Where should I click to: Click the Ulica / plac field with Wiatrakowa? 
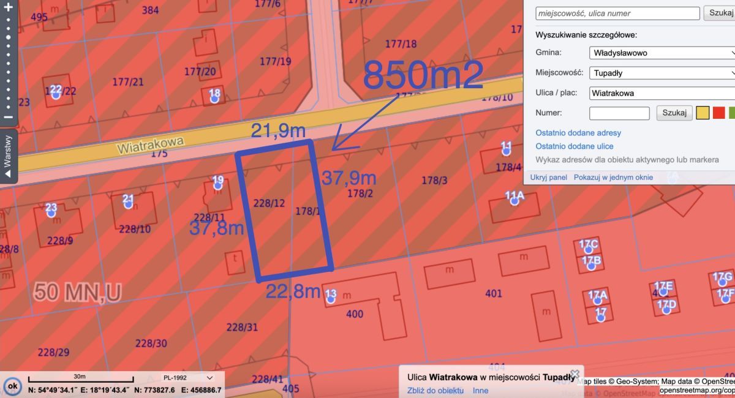(662, 93)
